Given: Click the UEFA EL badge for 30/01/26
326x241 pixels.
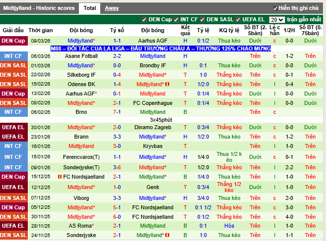Looking at the screenshot, I should click(x=14, y=127).
